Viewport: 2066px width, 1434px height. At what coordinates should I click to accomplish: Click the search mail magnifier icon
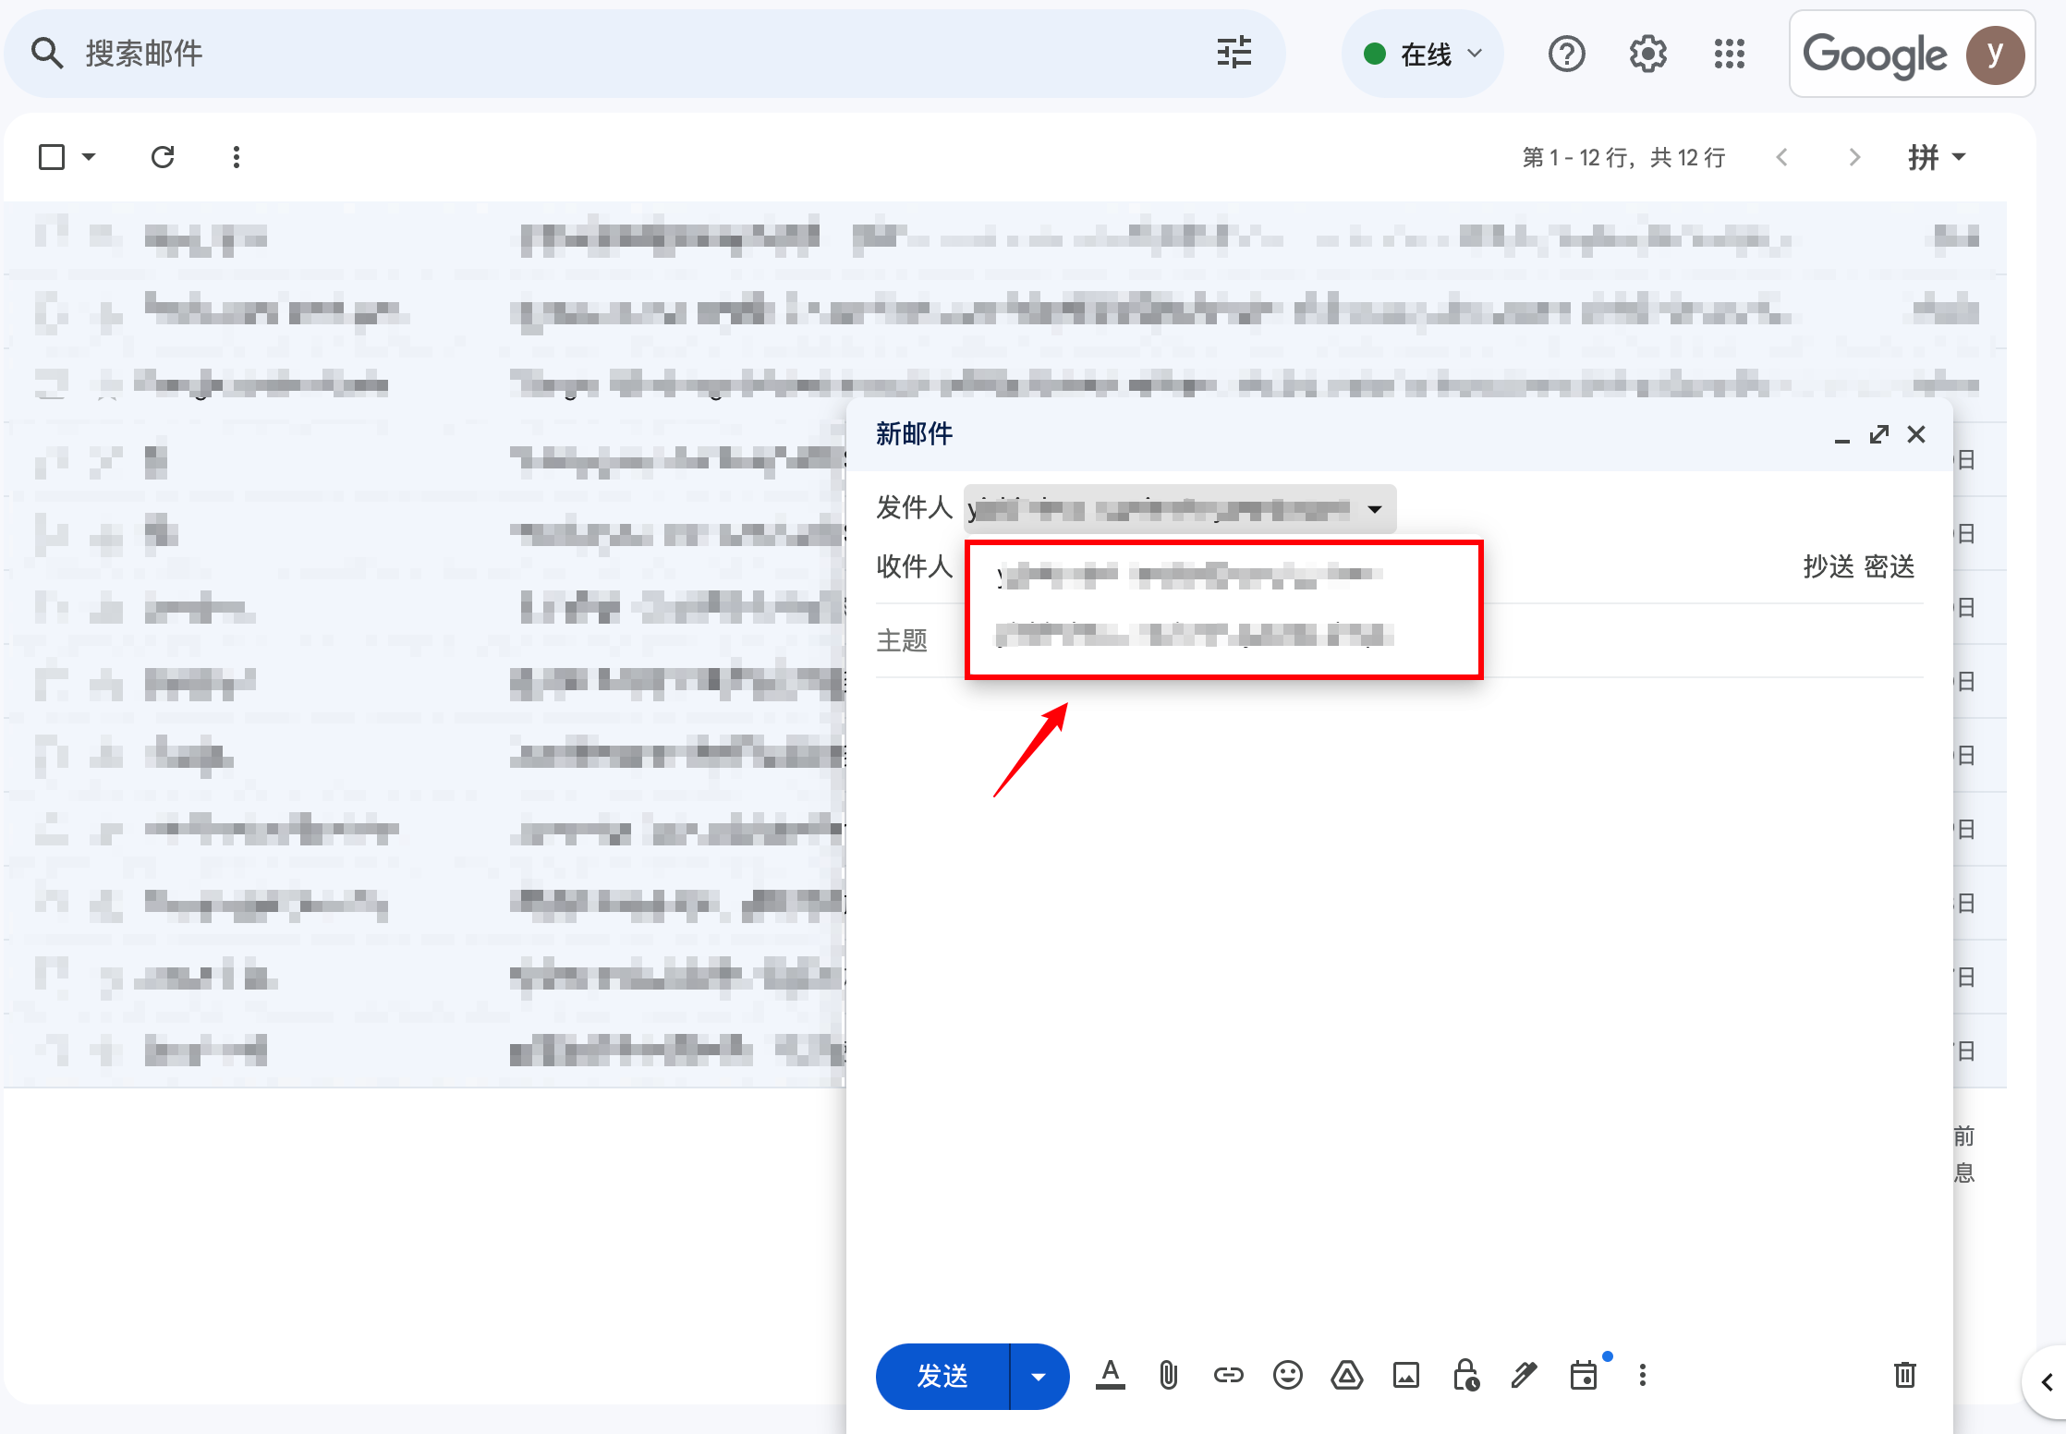tap(46, 54)
